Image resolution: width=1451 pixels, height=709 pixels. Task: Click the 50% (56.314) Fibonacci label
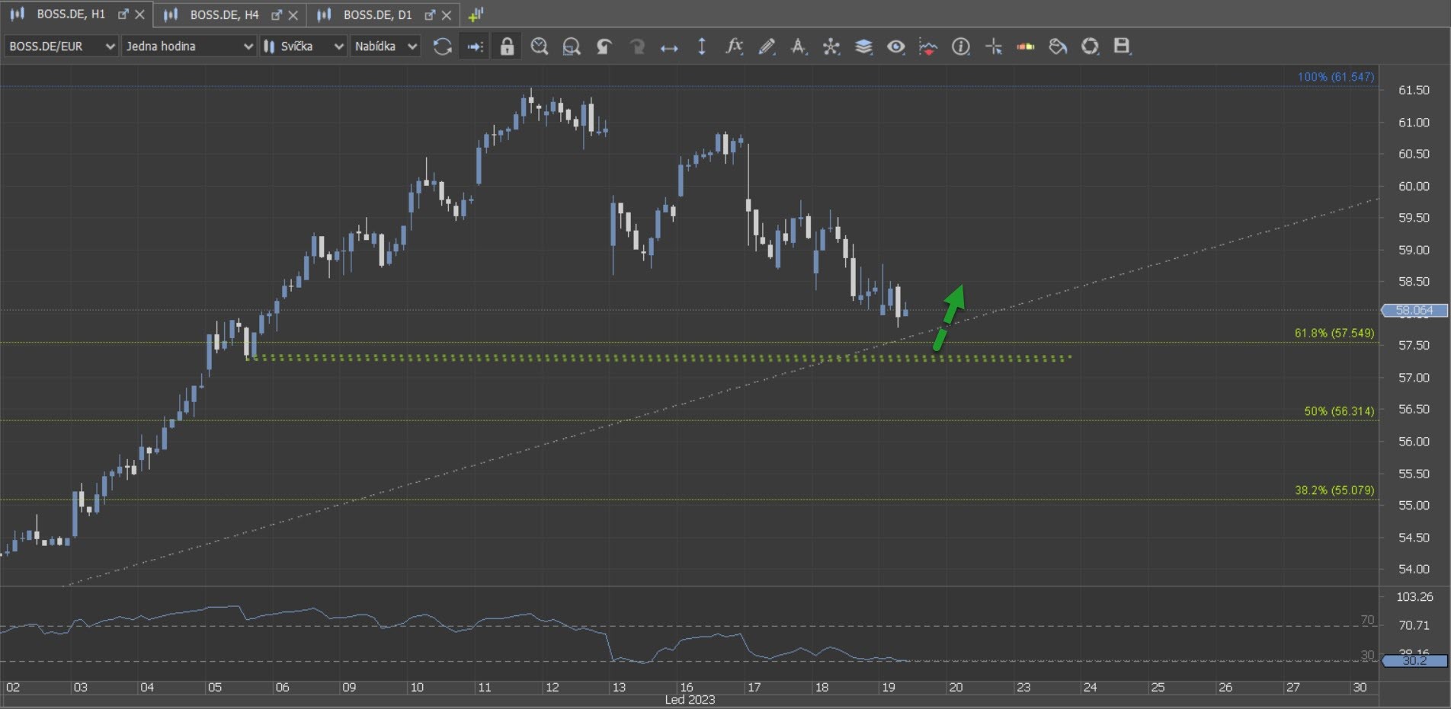1339,410
